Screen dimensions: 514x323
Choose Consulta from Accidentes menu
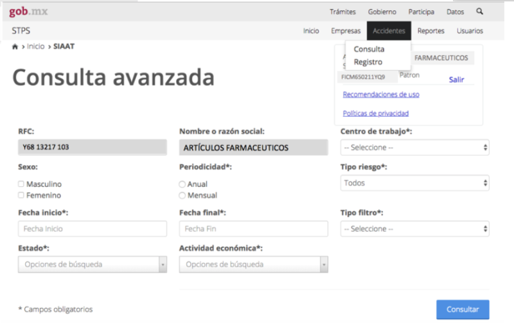point(369,49)
